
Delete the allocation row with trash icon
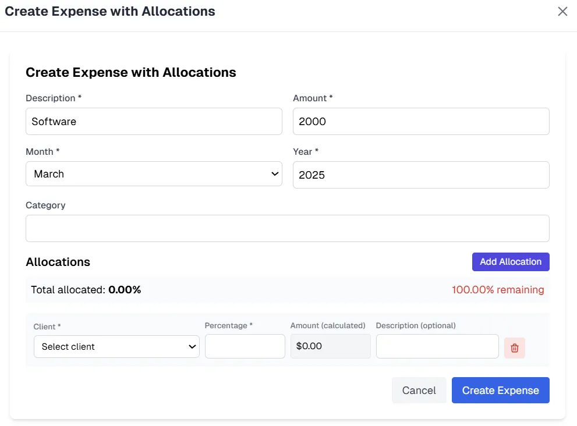[x=515, y=347]
